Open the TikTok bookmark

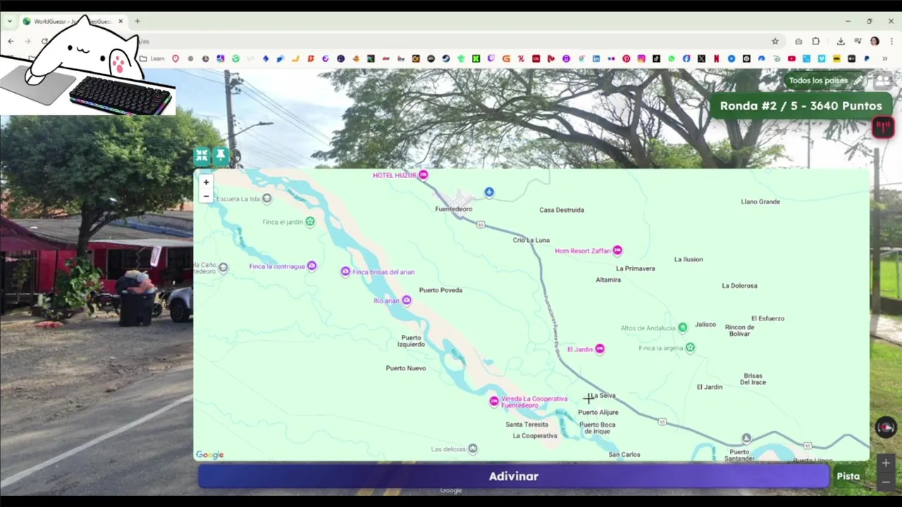[656, 58]
